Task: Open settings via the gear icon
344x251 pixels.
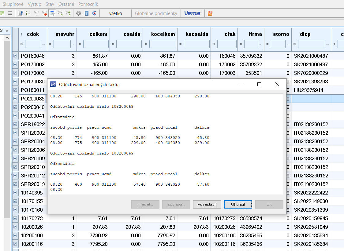Action: click(79, 13)
